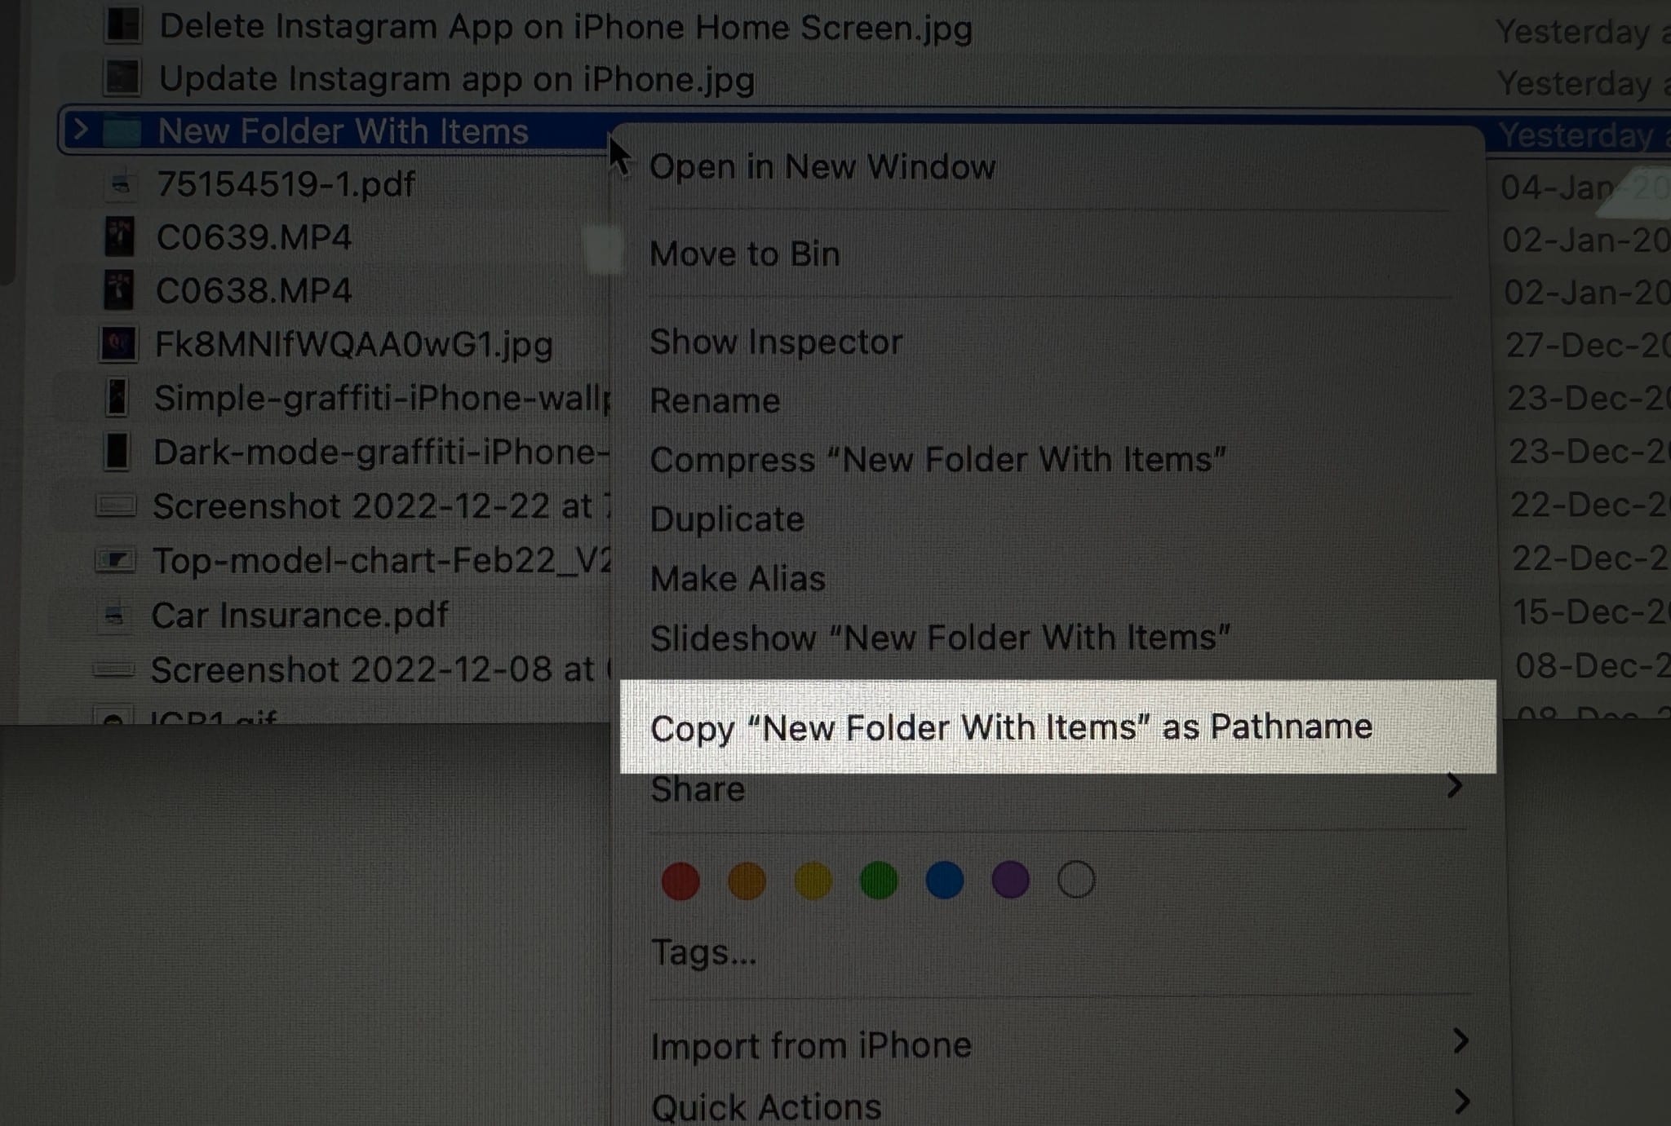Select the file name Update Instagram app on iPhone.jpg
The image size is (1671, 1126).
point(457,80)
